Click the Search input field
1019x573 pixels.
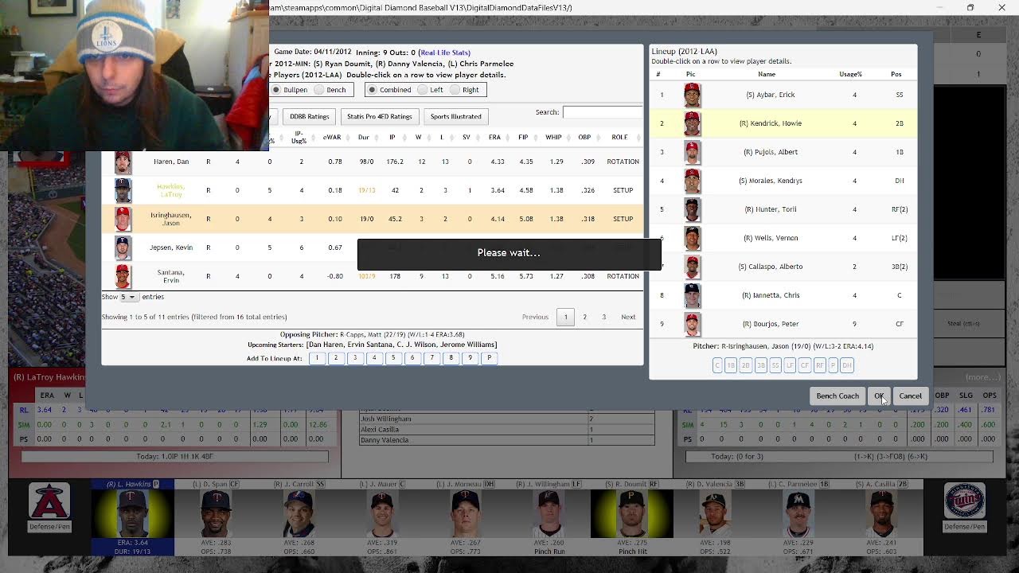tap(603, 112)
